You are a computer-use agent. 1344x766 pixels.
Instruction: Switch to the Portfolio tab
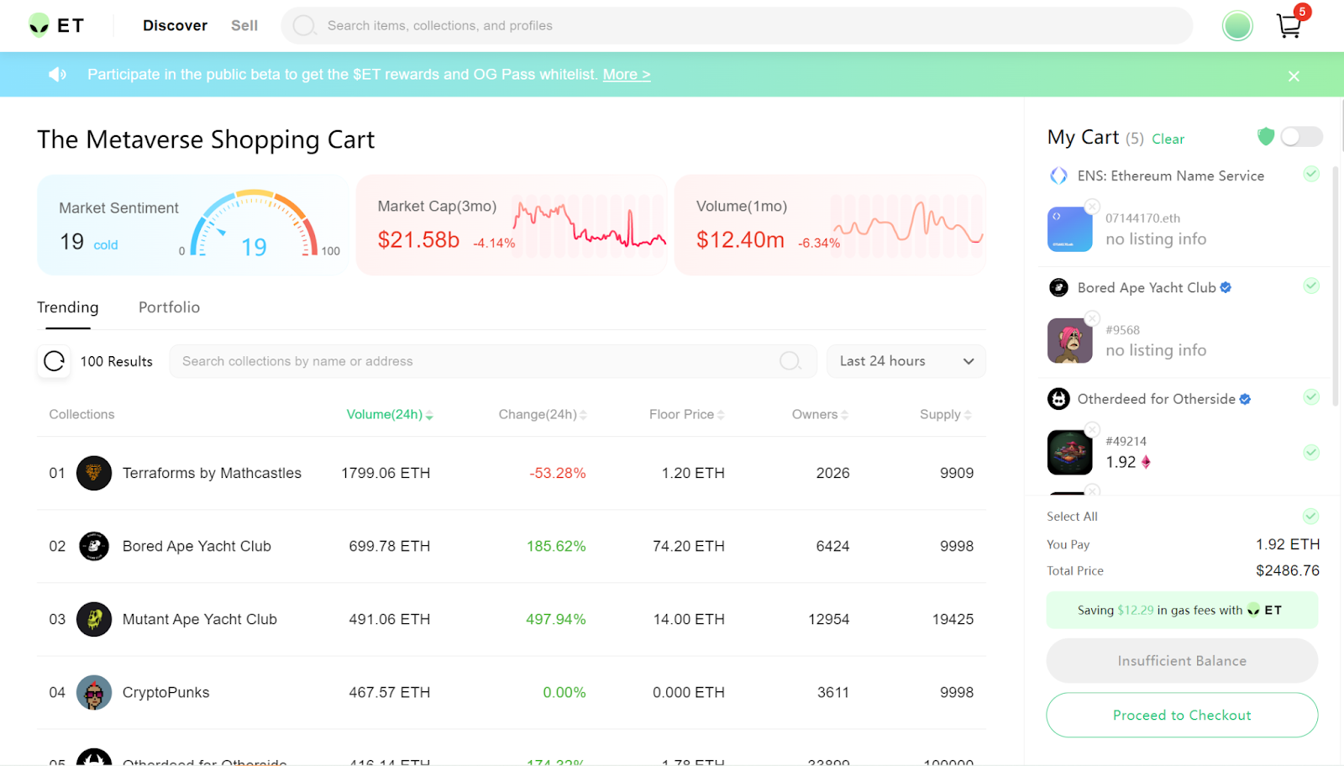pos(169,307)
